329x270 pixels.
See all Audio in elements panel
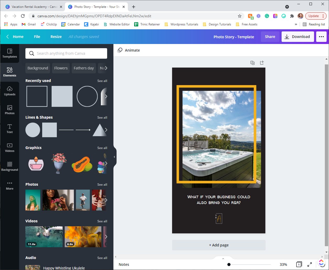(102, 258)
